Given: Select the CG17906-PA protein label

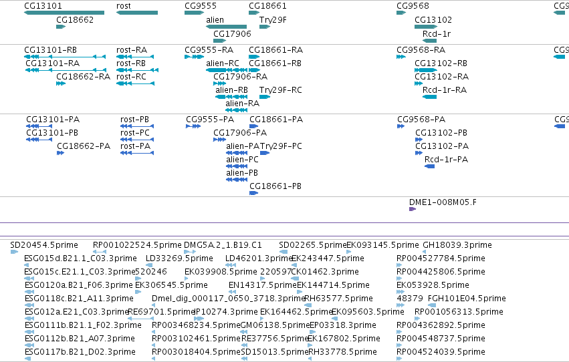Looking at the screenshot, I should point(240,133).
